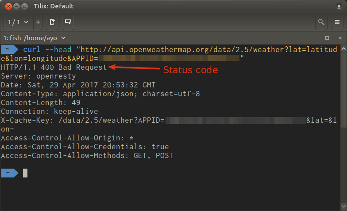Click the add terminal down icon
The width and height of the screenshot is (347, 211).
[x=68, y=22]
